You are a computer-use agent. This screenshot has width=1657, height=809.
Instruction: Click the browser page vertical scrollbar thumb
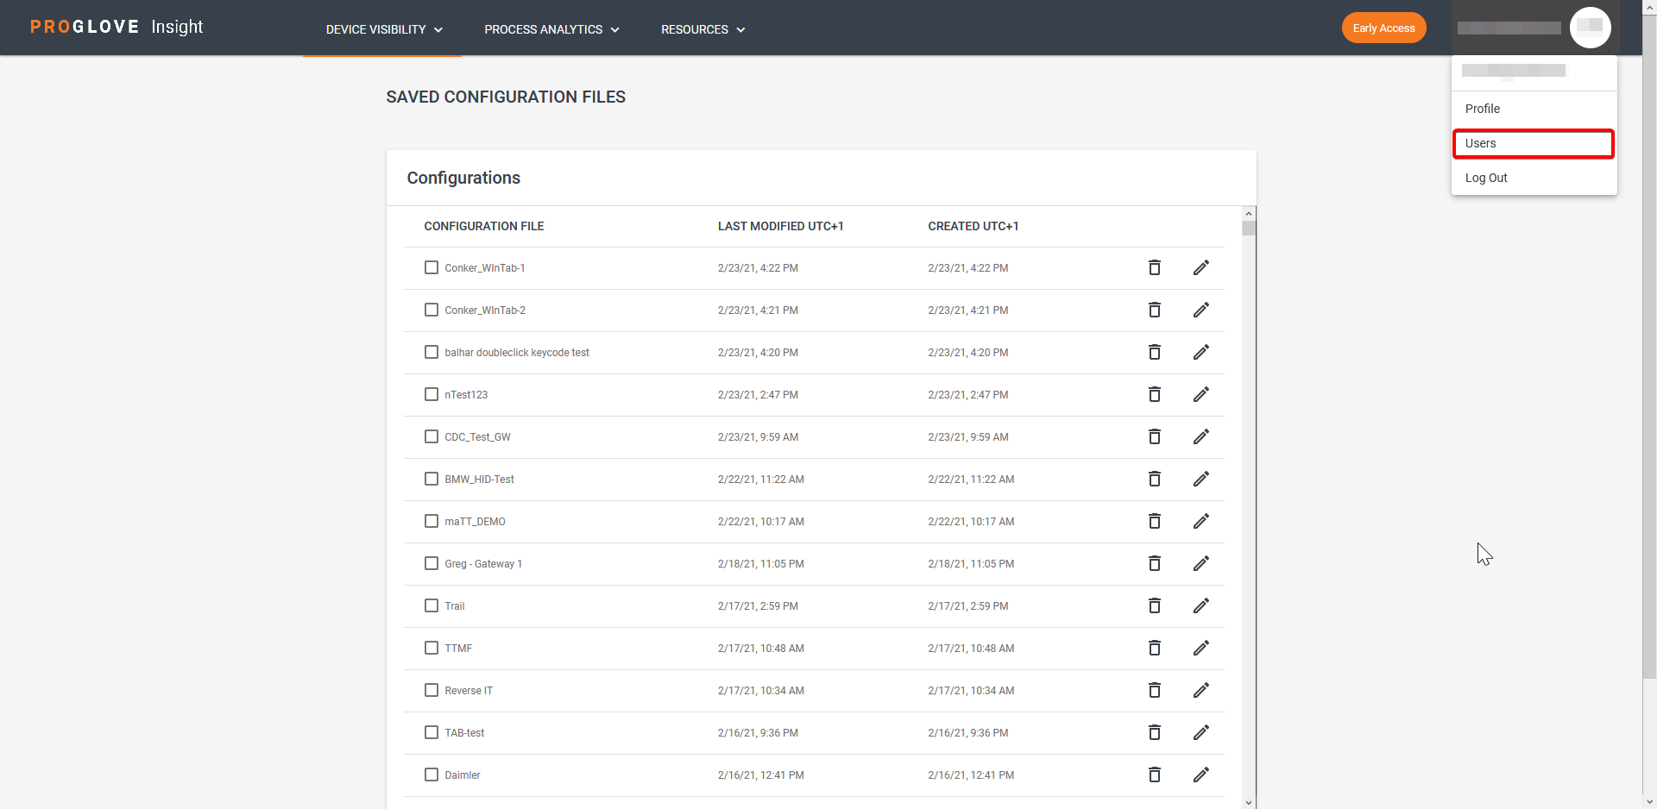coord(1649,345)
